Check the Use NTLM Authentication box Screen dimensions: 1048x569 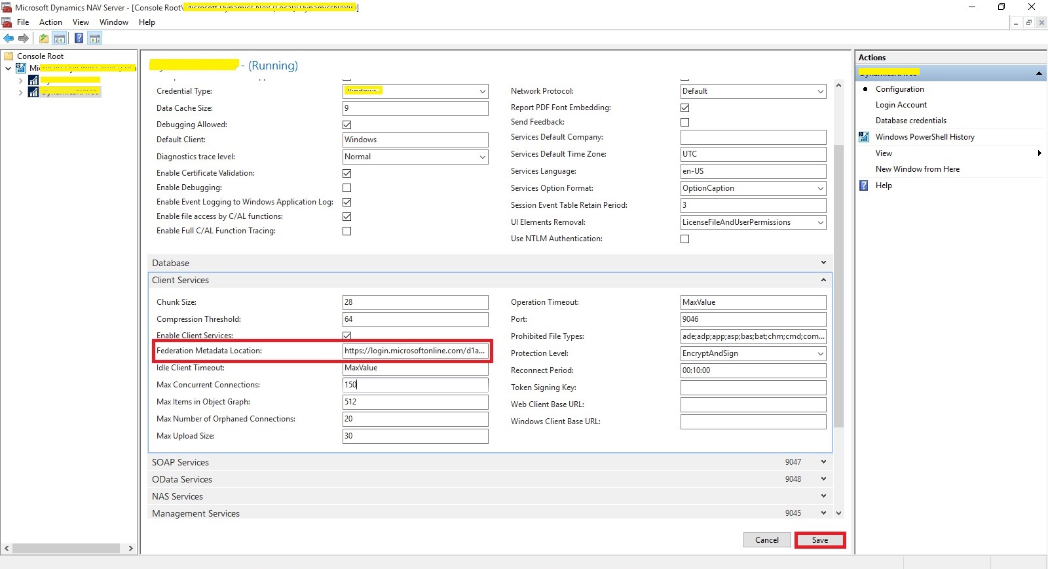pos(685,239)
